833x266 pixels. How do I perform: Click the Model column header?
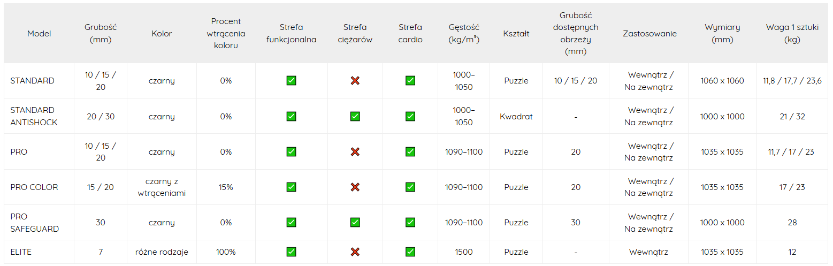point(39,34)
